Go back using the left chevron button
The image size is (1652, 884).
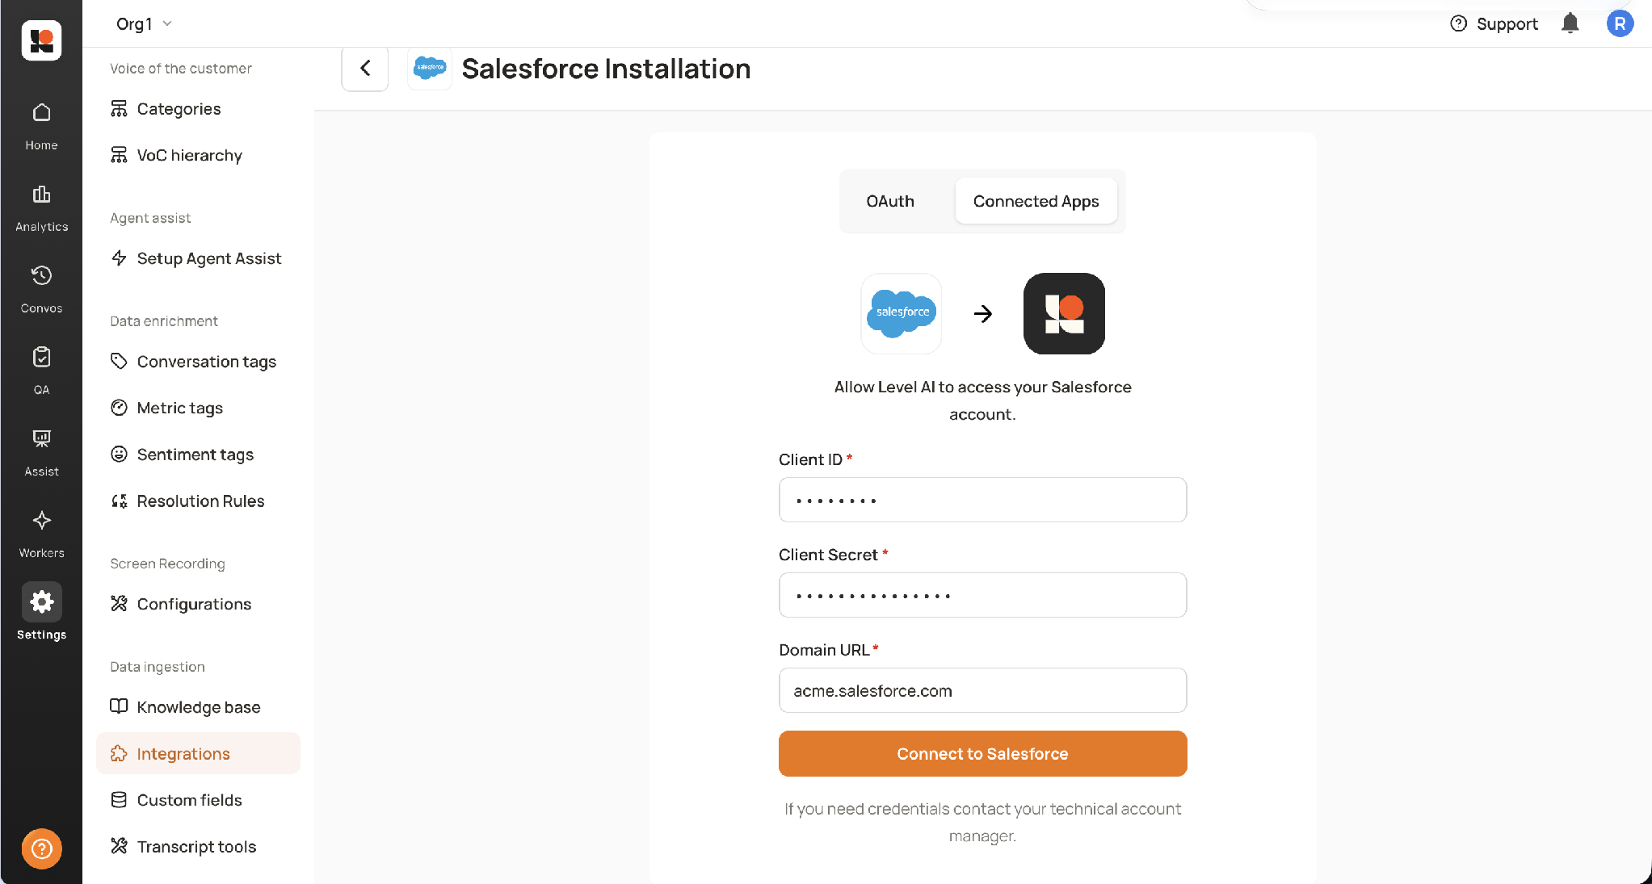[x=365, y=69]
